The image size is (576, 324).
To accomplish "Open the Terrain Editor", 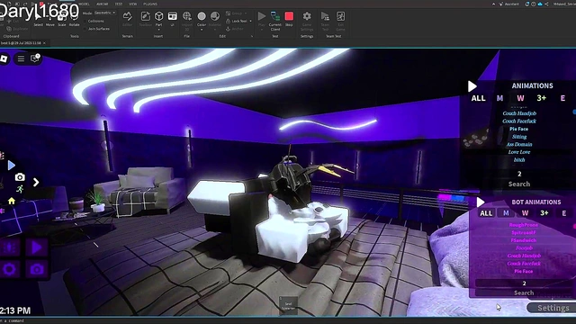I will click(x=128, y=19).
